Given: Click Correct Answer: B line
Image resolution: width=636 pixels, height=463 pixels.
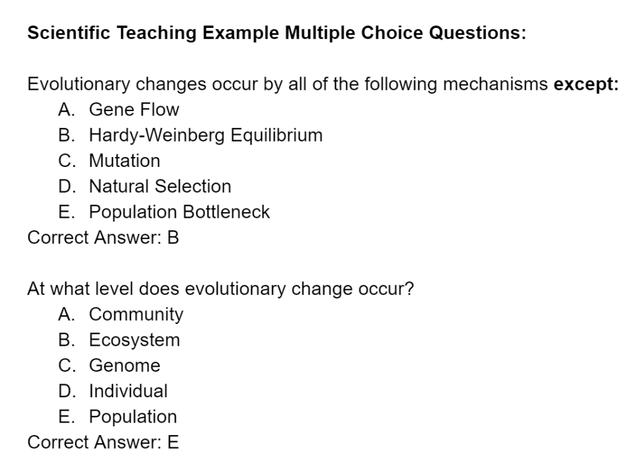Looking at the screenshot, I should [x=103, y=238].
